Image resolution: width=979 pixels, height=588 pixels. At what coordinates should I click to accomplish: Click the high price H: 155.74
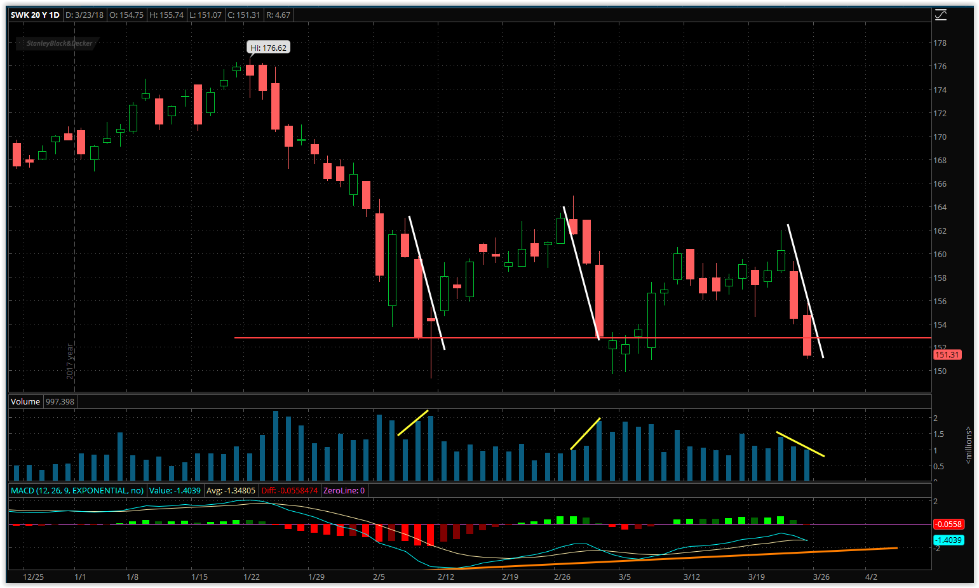tap(166, 15)
